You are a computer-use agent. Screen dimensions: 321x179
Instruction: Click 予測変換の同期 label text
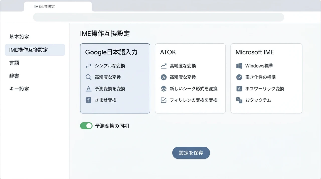[112, 126]
